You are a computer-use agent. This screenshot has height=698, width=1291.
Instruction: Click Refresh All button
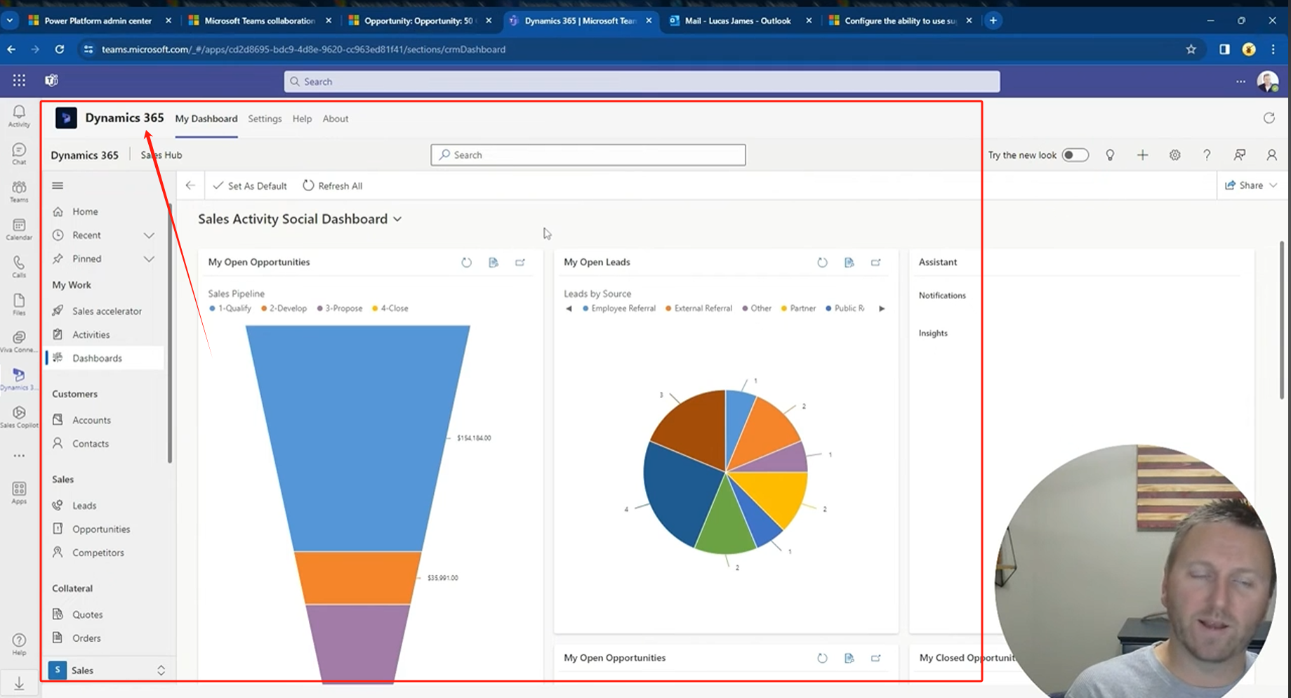pos(333,186)
